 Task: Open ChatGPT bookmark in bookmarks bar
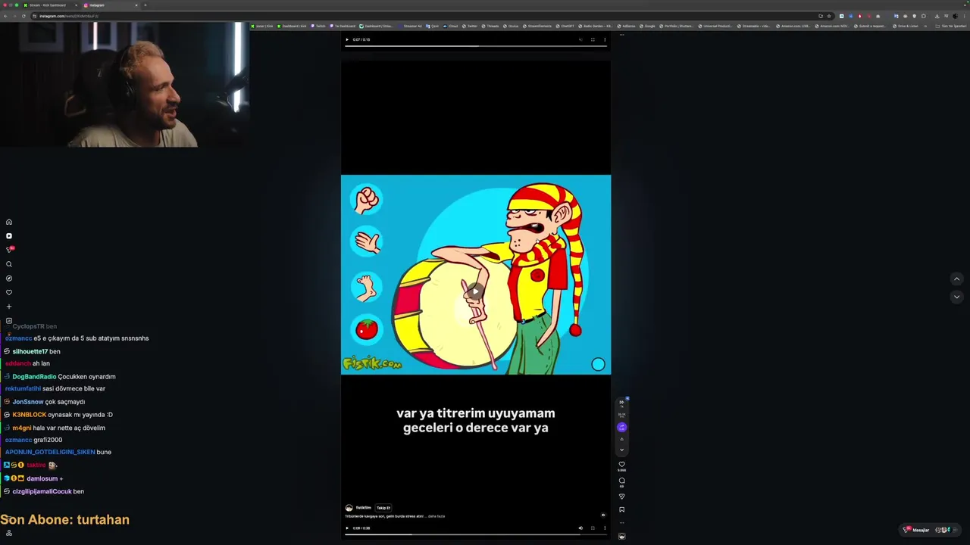coord(565,26)
